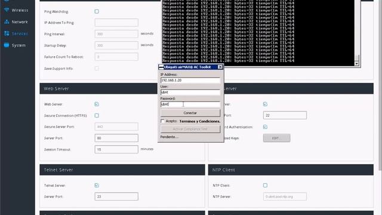382x215 pixels.
Task: Click the Secure Server Port field
Action: click(116, 127)
